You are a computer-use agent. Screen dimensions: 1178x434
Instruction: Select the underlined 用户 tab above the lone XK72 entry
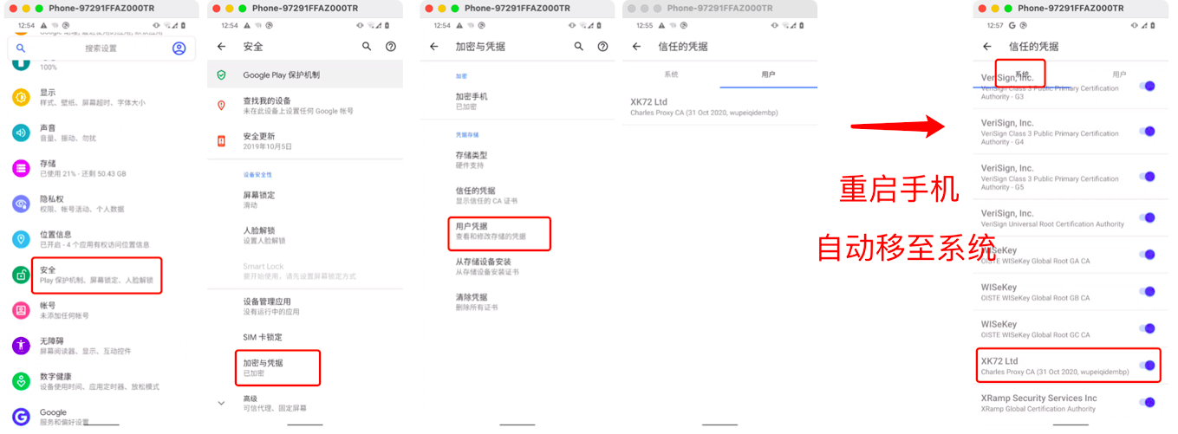point(768,74)
